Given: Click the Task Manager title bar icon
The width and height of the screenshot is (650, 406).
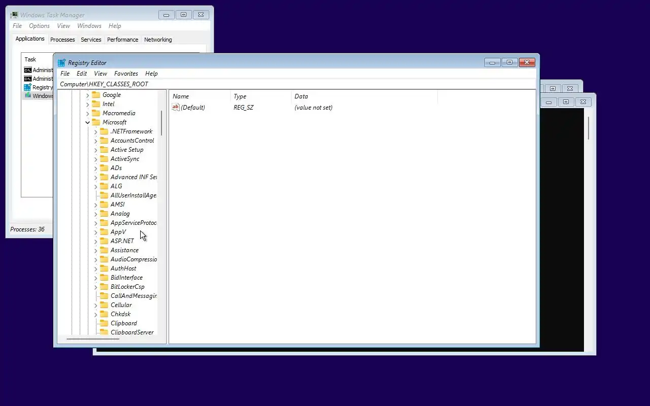Looking at the screenshot, I should click(14, 15).
